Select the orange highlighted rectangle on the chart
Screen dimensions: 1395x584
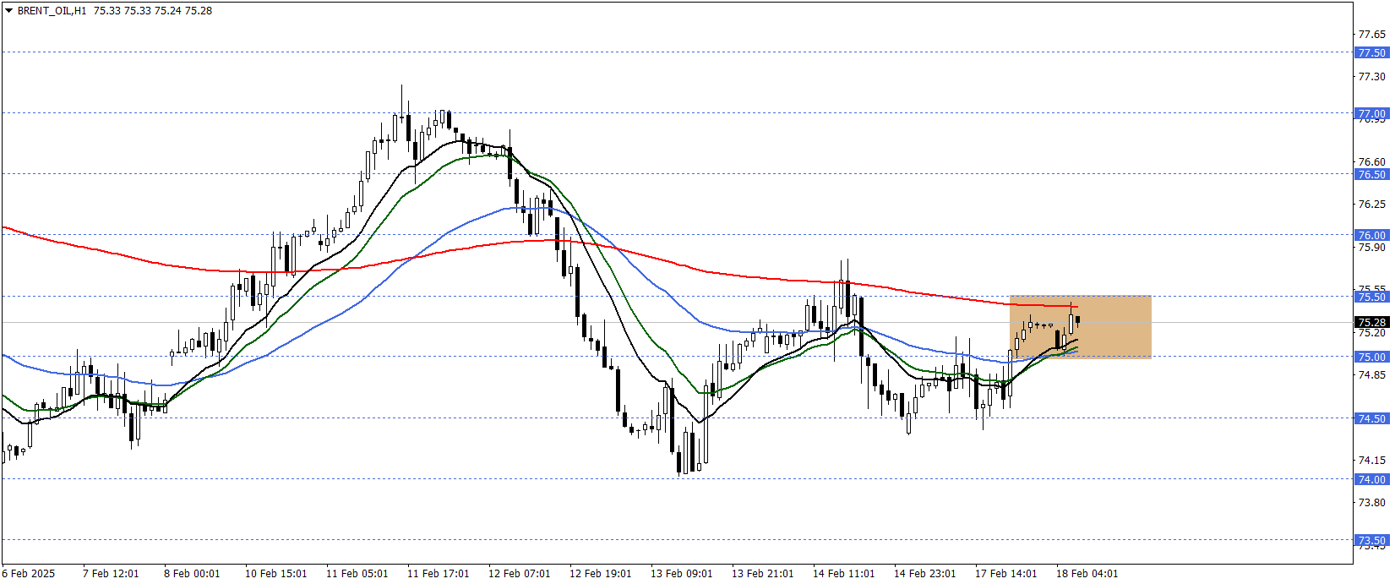[1080, 327]
